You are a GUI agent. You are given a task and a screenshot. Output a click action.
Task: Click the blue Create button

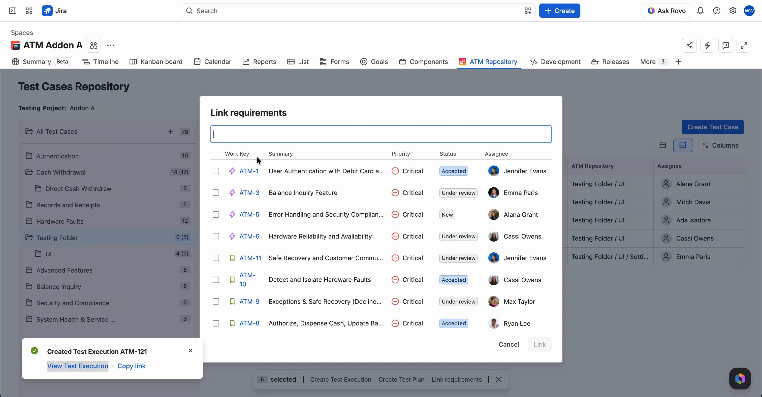click(560, 11)
